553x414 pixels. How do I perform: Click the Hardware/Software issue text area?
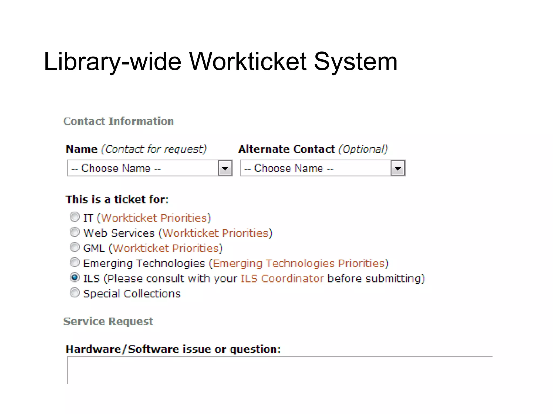280,370
